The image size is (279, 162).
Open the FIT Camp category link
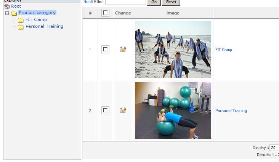pyautogui.click(x=224, y=50)
